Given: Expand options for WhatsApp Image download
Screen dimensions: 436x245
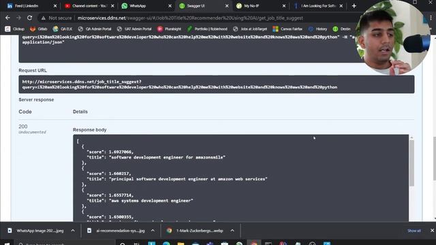Looking at the screenshot, I should 73,231.
